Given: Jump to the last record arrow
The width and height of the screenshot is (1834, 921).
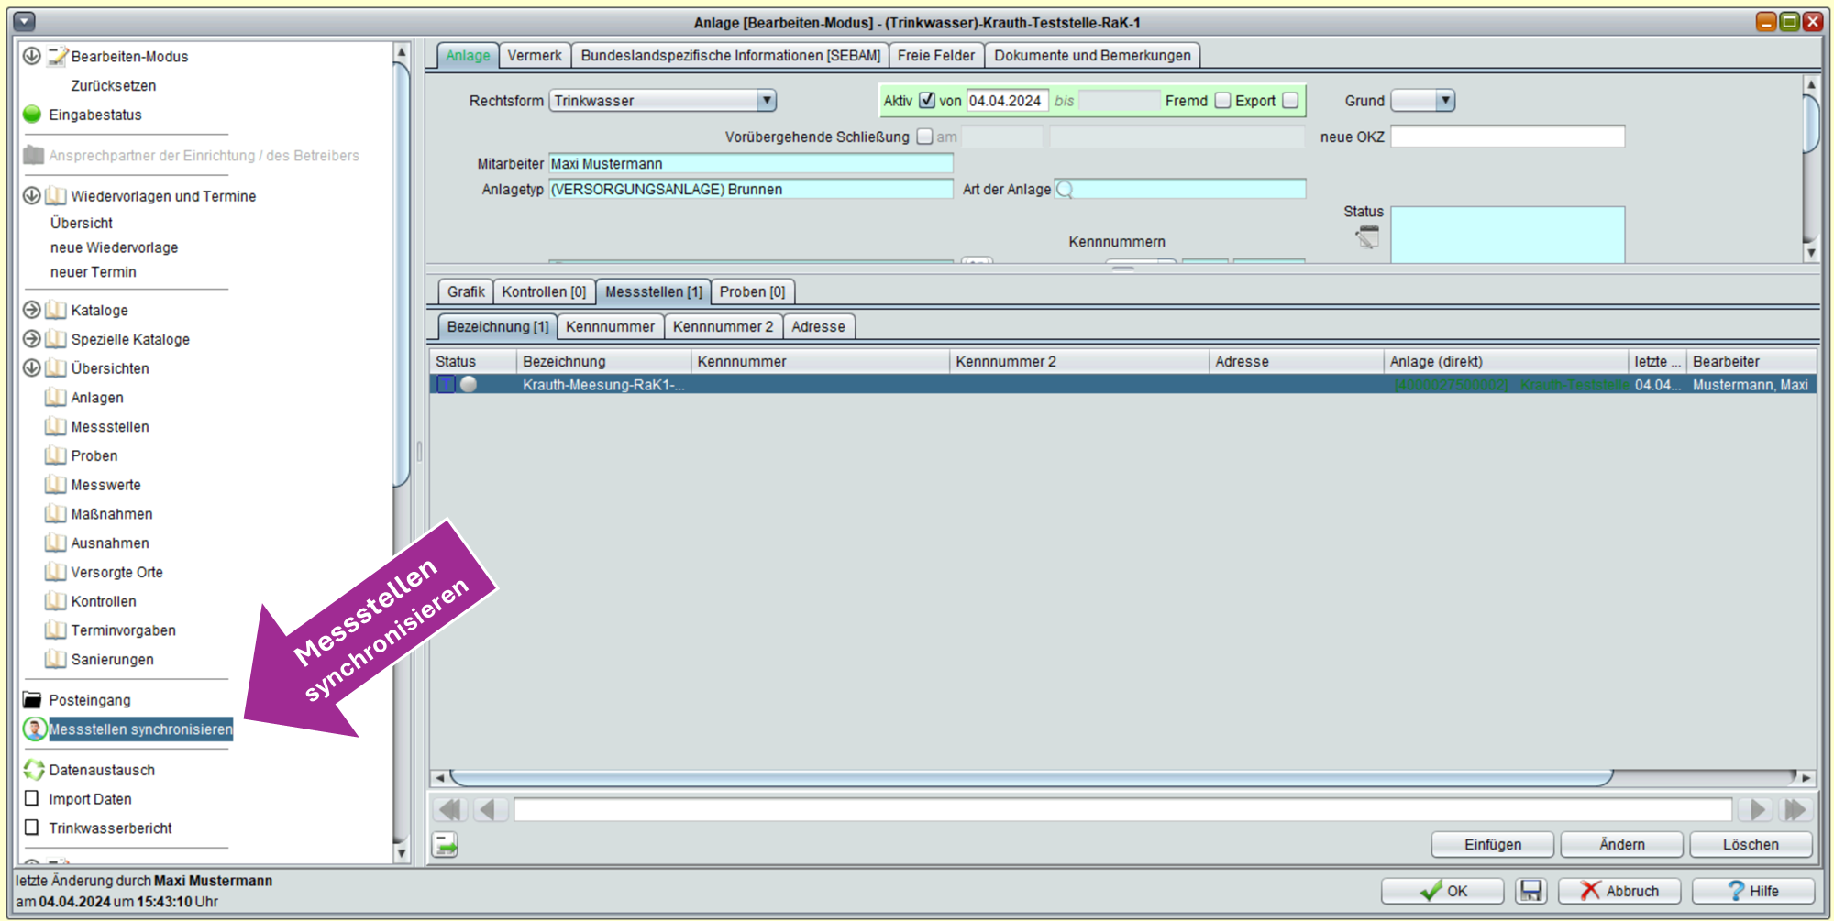Looking at the screenshot, I should (1795, 810).
